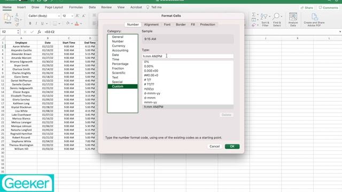Click the Fill grid icon below AutoSum
Viewport: 342px width, 192px height.
254,20
